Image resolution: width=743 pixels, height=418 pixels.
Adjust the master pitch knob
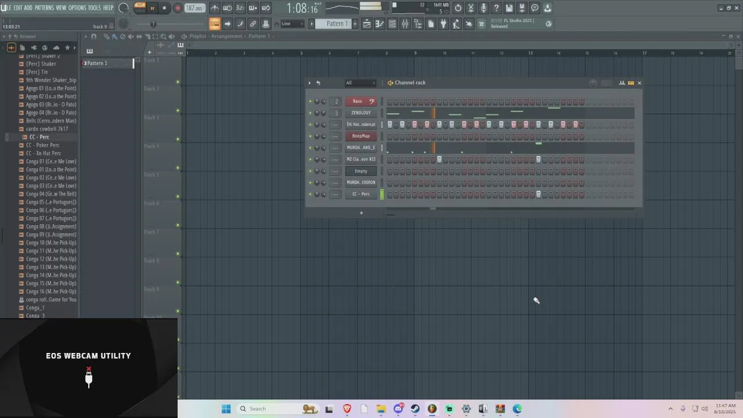tap(123, 24)
